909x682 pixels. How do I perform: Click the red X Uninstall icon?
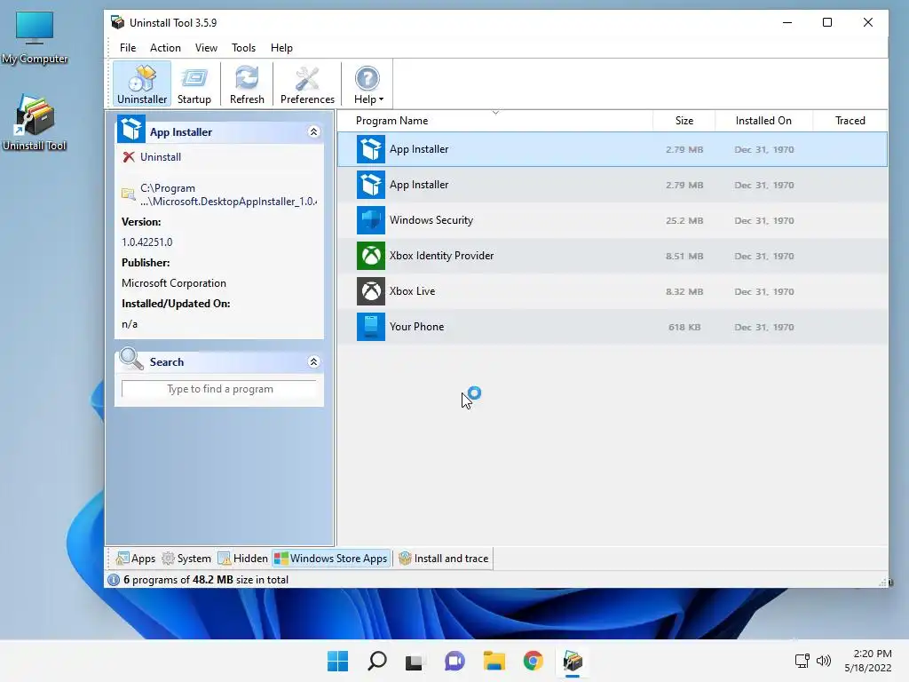[129, 157]
